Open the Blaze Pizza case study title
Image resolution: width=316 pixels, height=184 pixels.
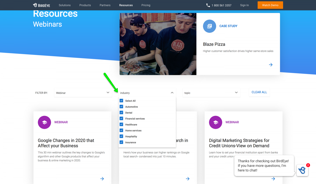[214, 44]
